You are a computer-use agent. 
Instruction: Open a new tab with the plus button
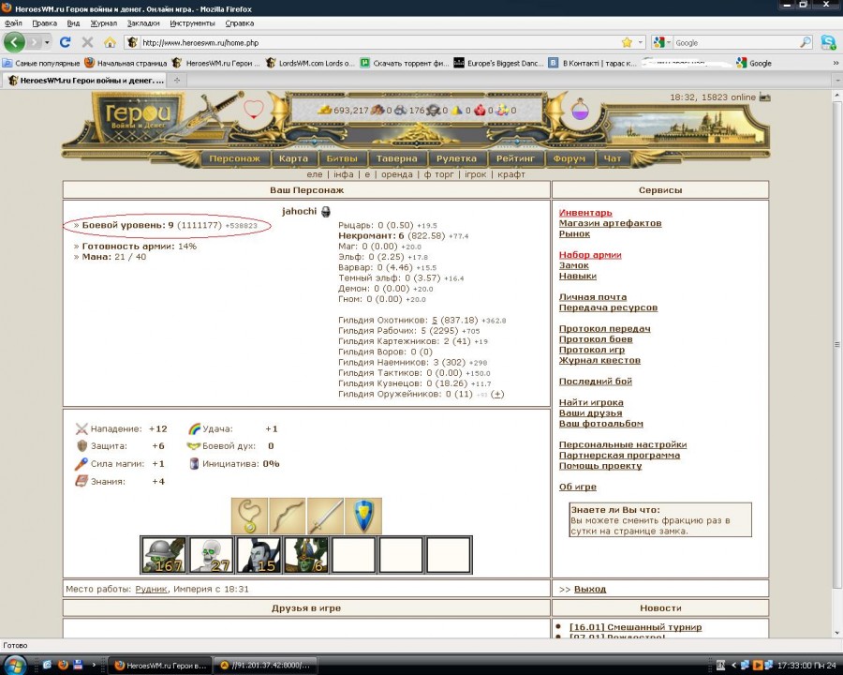click(176, 81)
